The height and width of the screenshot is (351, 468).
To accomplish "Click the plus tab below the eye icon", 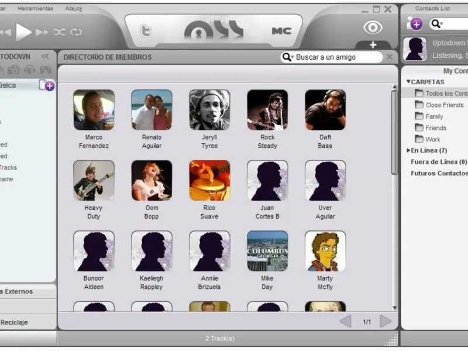I will [373, 45].
